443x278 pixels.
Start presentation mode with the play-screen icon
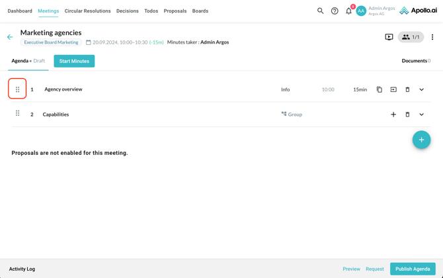tap(389, 37)
